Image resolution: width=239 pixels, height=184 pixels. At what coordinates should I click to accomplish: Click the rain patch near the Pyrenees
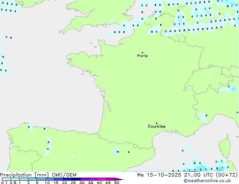(116, 151)
